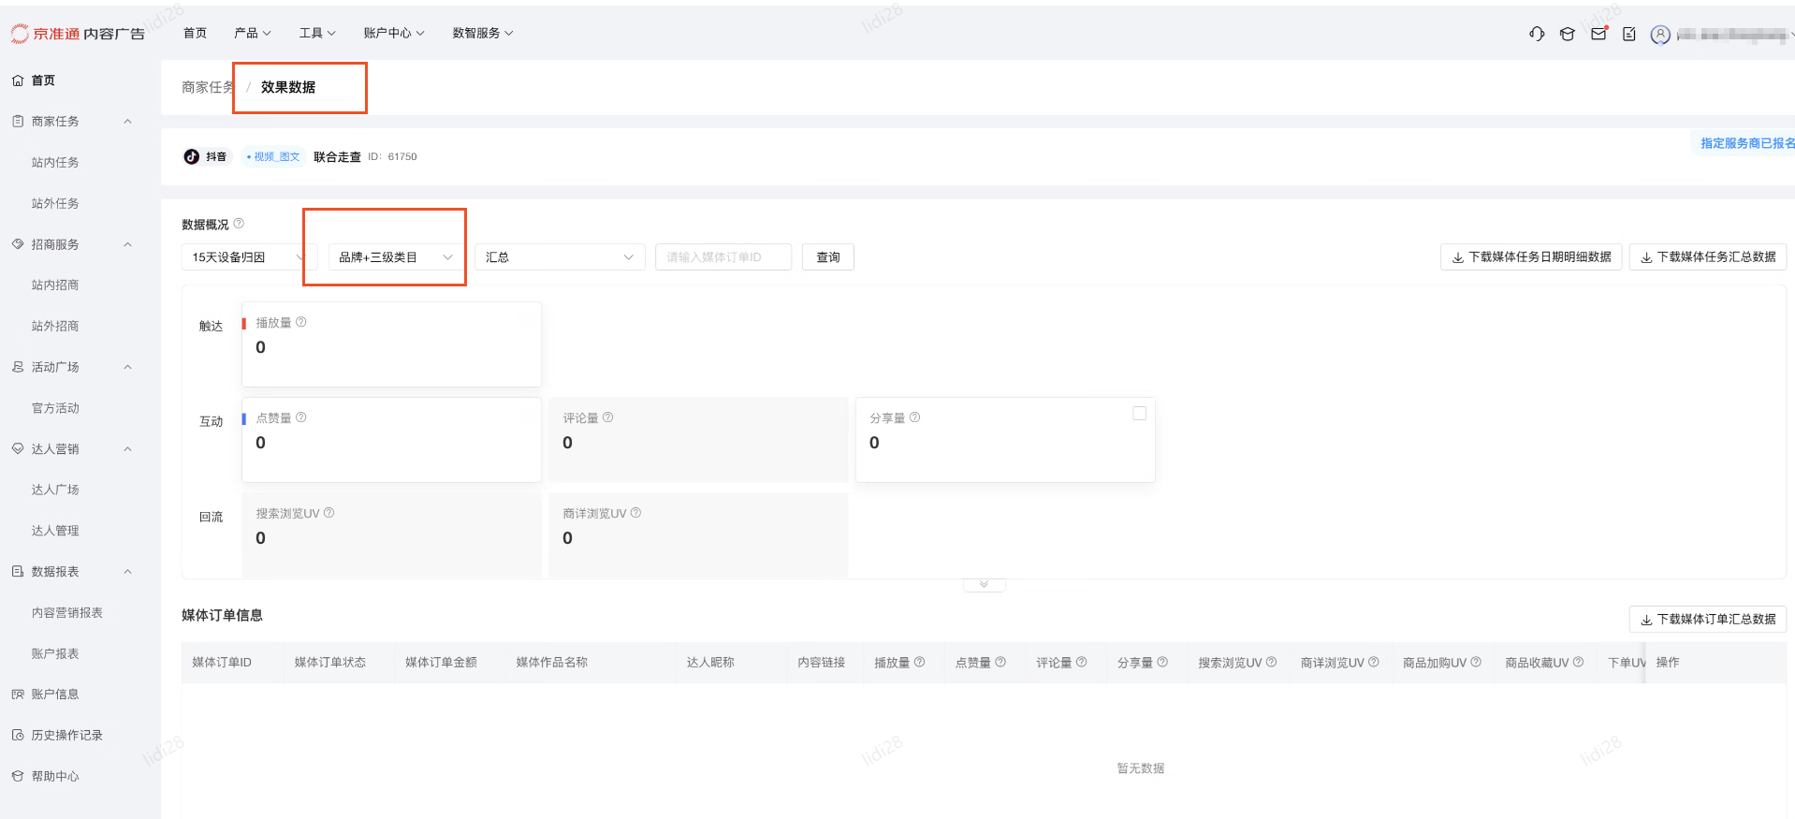1795x819 pixels.
Task: Collapse the 活动广场 sidebar group
Action: 128,367
